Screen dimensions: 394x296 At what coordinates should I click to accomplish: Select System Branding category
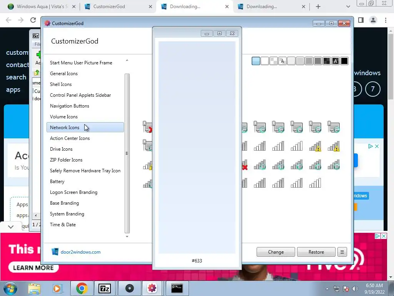coord(85,214)
